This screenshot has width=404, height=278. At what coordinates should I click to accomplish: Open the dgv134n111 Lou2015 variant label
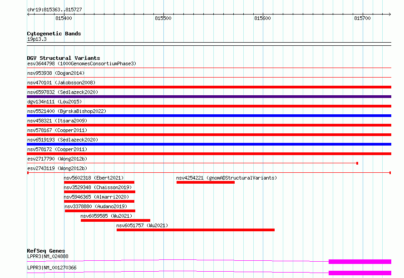(x=54, y=102)
